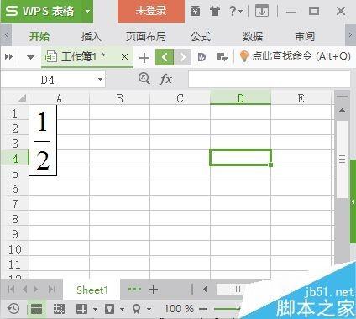
Task: Open the help question mark menu
Action: pos(236,12)
